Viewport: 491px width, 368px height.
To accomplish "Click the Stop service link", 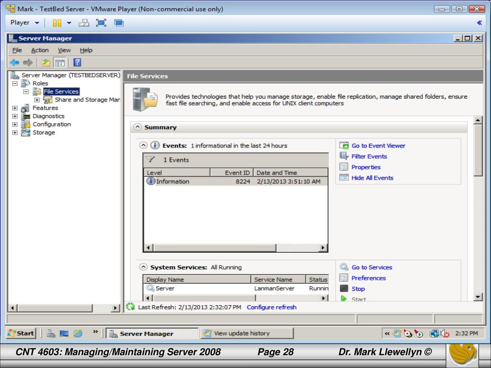I will coord(358,288).
